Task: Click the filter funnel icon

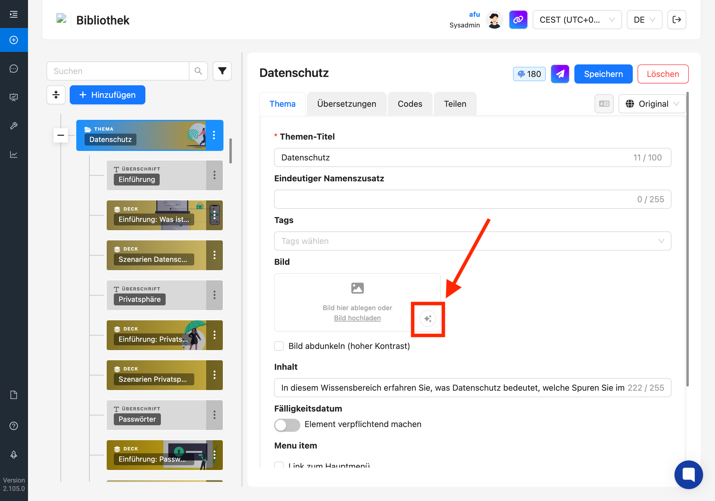Action: point(222,71)
